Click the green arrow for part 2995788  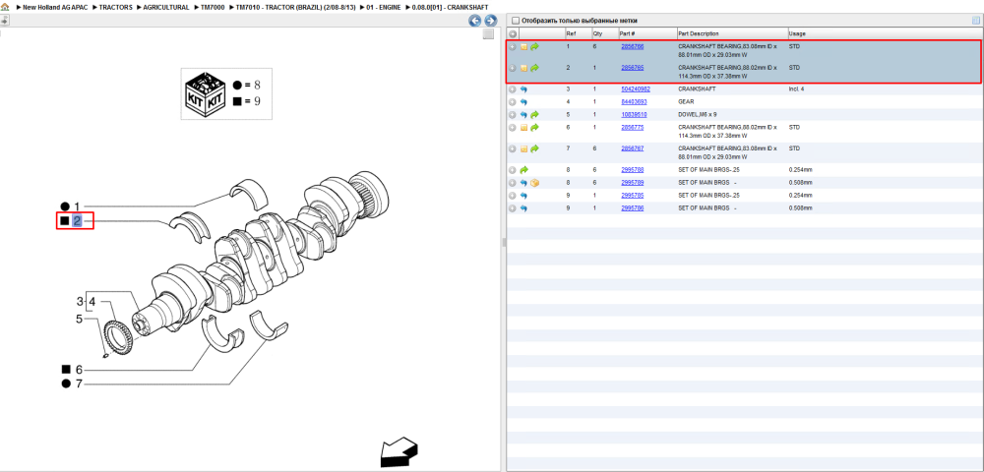point(524,170)
